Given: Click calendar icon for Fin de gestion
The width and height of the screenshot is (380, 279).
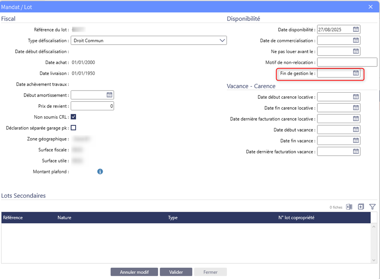Looking at the screenshot, I should point(355,73).
